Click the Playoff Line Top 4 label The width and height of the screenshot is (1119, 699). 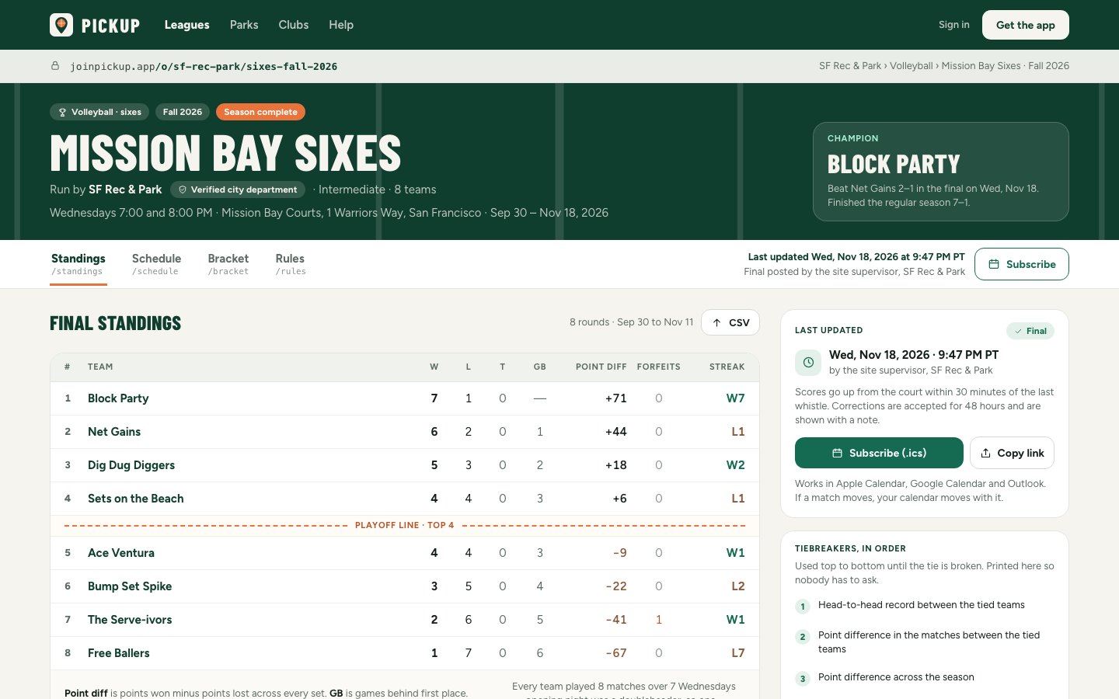point(404,526)
